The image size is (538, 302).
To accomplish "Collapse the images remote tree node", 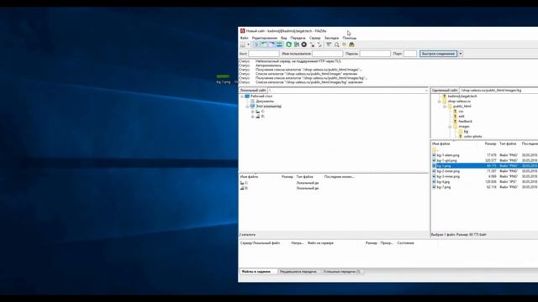I will (x=450, y=127).
